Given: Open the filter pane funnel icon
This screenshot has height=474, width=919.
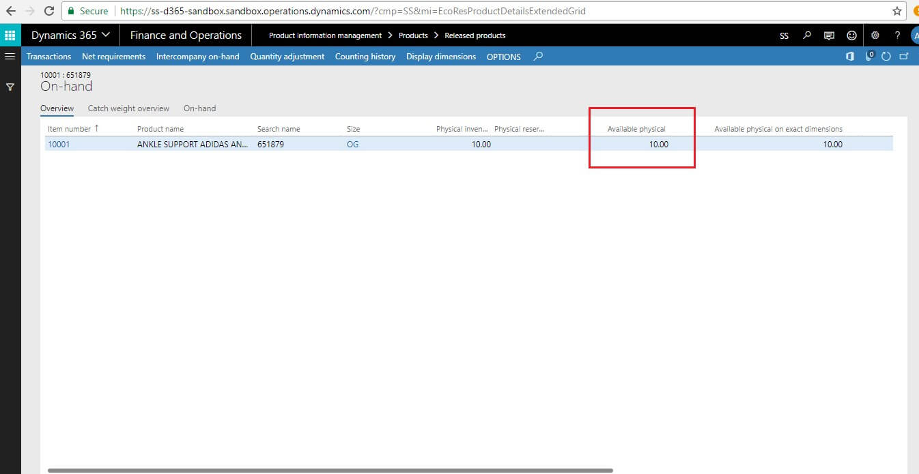Looking at the screenshot, I should click(x=10, y=87).
